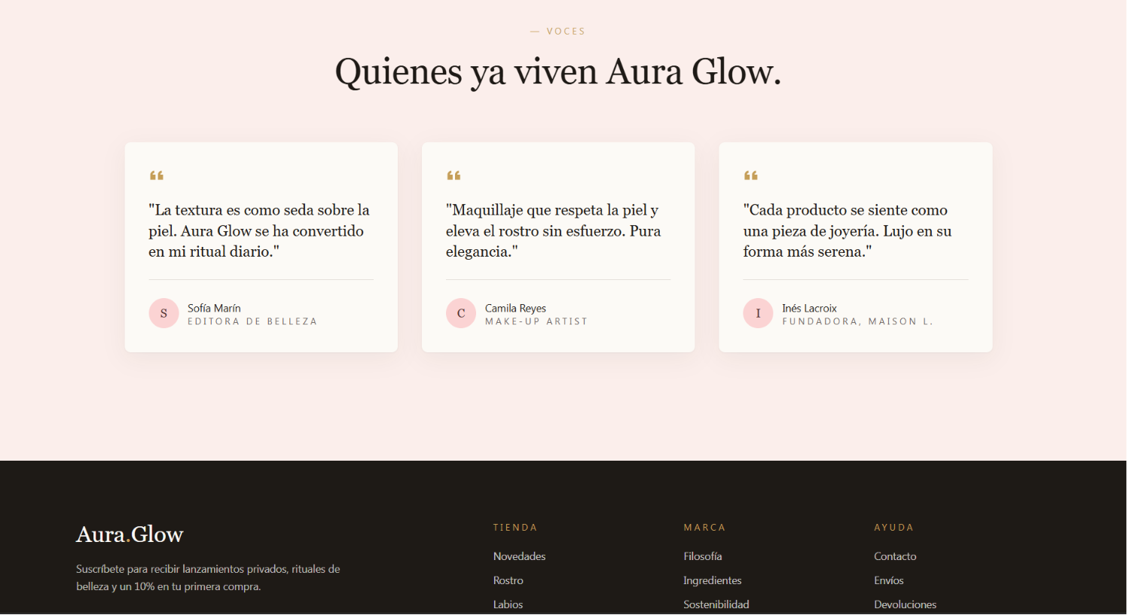Image resolution: width=1127 pixels, height=615 pixels.
Task: Click the quote mark icon in Inés Lacroix's card
Action: coord(751,175)
